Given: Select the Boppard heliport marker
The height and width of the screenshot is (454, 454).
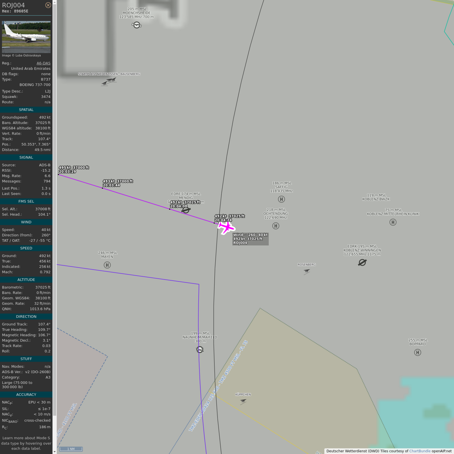Looking at the screenshot, I should [418, 352].
